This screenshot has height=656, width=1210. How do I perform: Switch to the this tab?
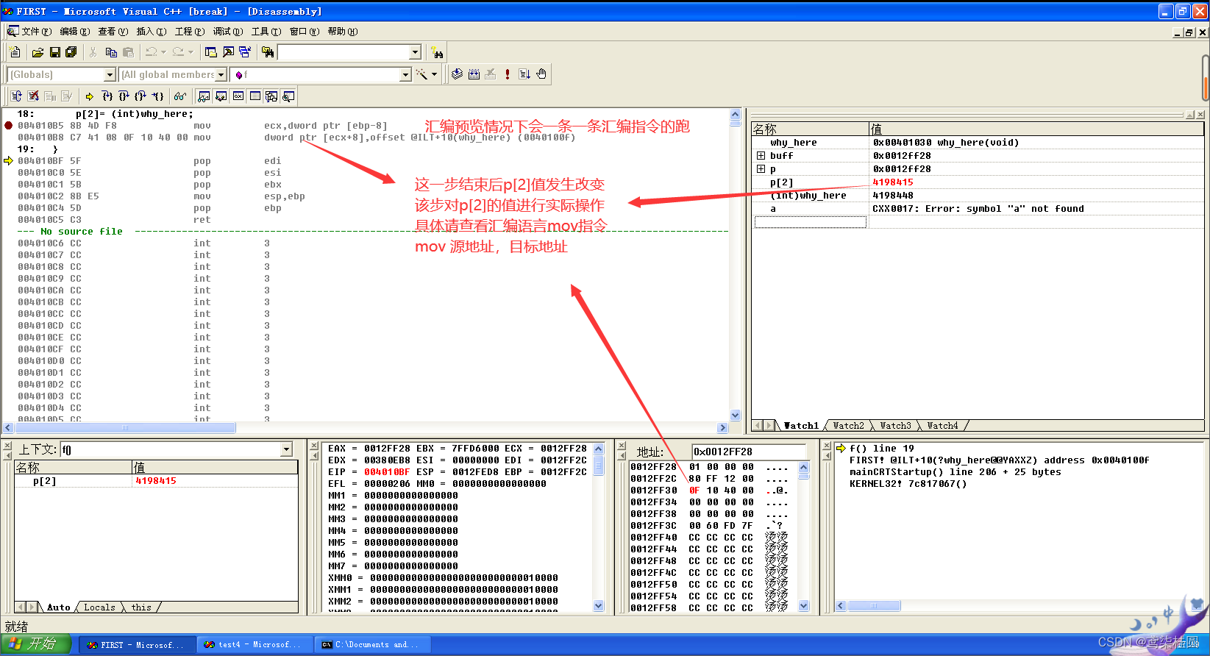[x=141, y=607]
